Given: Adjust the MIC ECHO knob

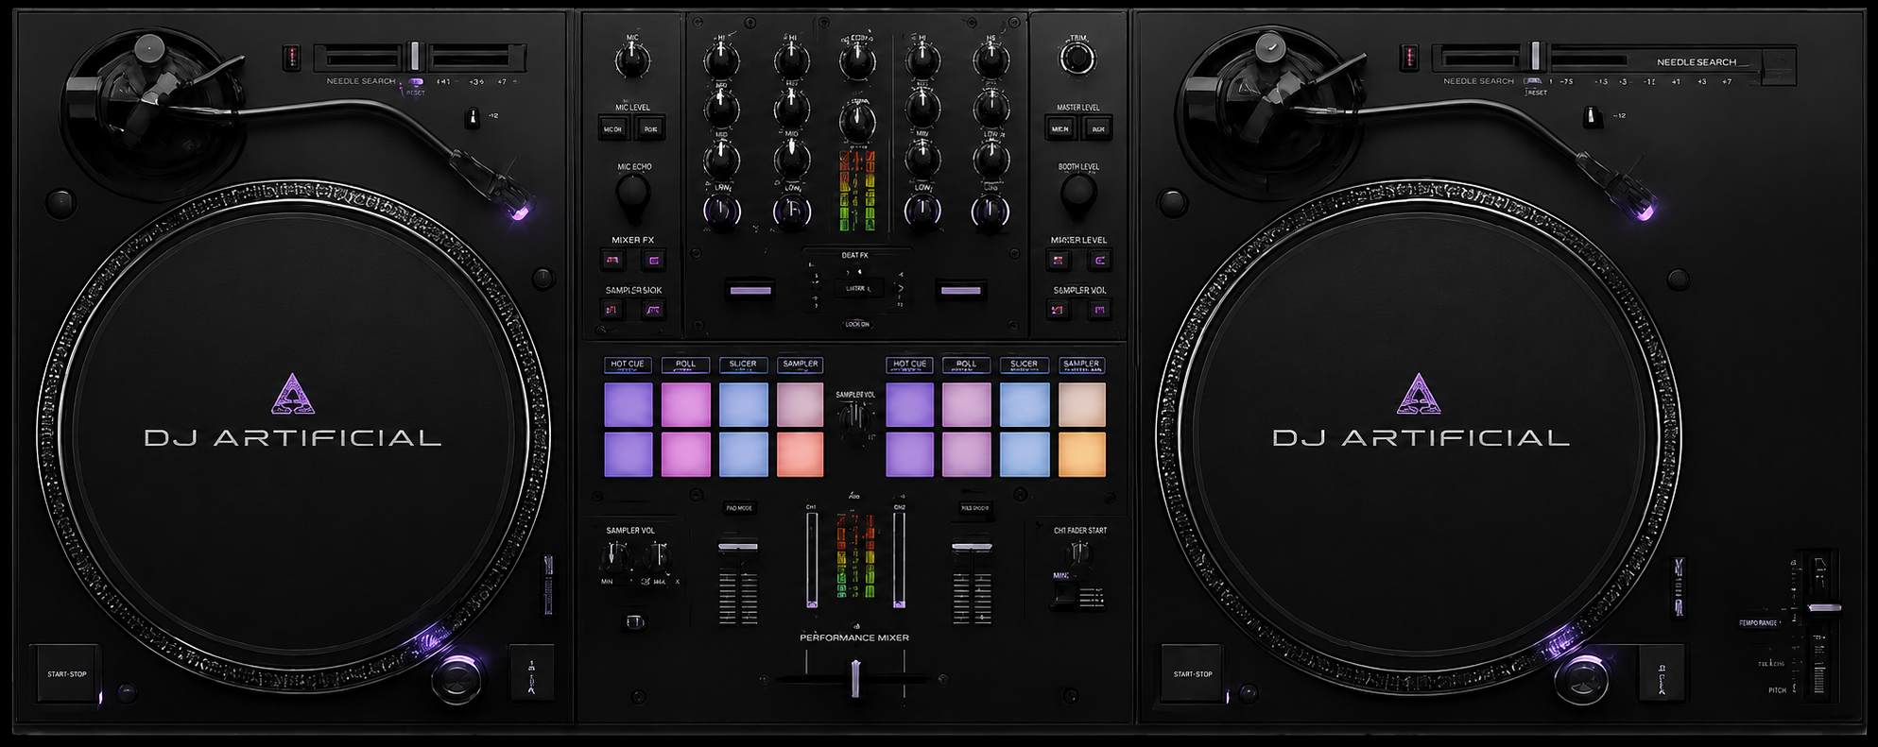Looking at the screenshot, I should click(632, 193).
